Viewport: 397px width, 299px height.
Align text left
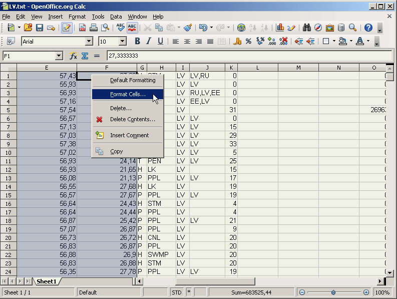pos(175,41)
